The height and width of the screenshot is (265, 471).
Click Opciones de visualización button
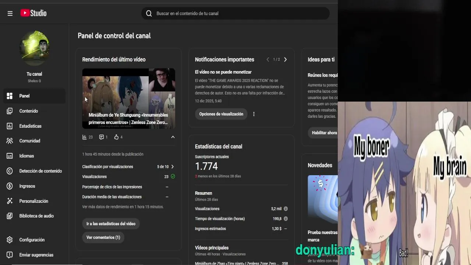[x=221, y=114]
